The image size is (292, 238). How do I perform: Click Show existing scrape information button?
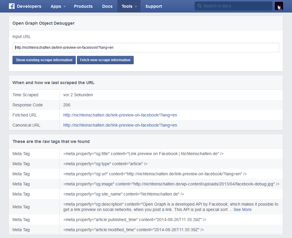click(44, 60)
